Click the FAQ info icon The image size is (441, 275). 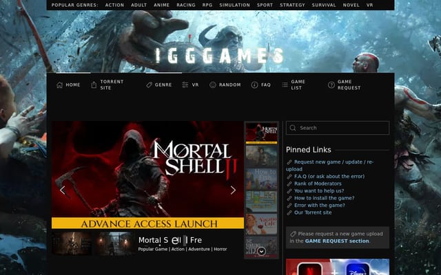254,85
